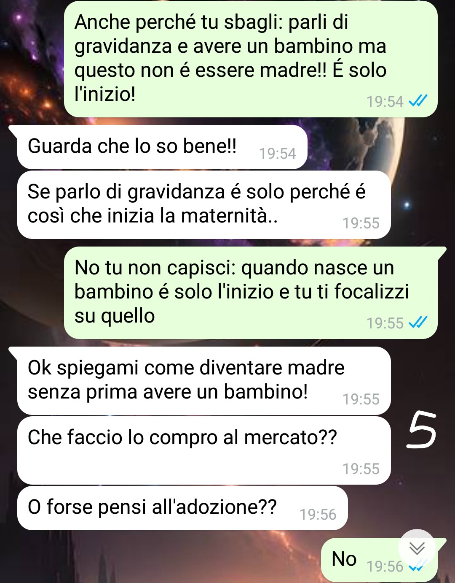
Task: Select the 'Ok spiegami come diventare madre' message
Action: coord(204,381)
